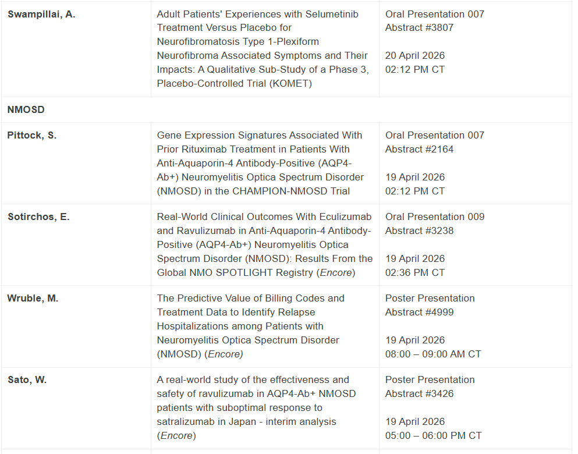Click the author name Swampillai, A.
This screenshot has width=578, height=454.
coord(41,14)
